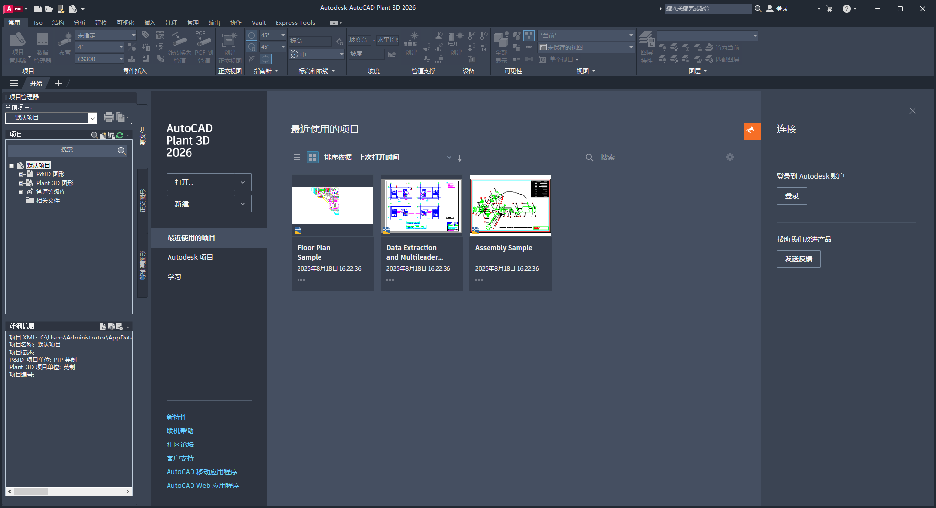The height and width of the screenshot is (508, 936).
Task: Expand the P&ID 图形 tree node
Action: click(x=21, y=174)
